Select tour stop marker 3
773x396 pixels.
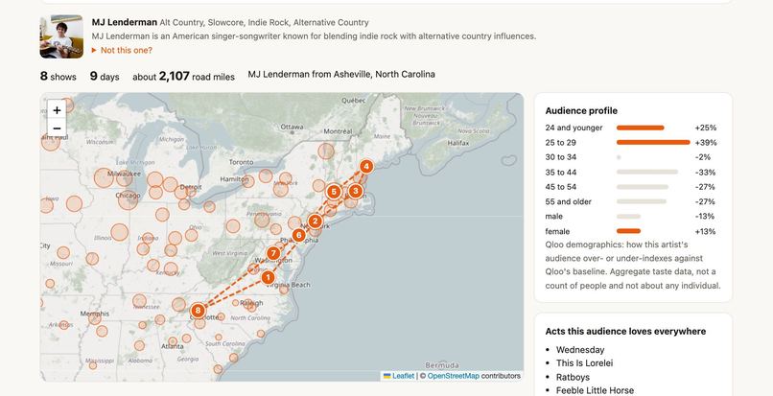click(x=356, y=191)
